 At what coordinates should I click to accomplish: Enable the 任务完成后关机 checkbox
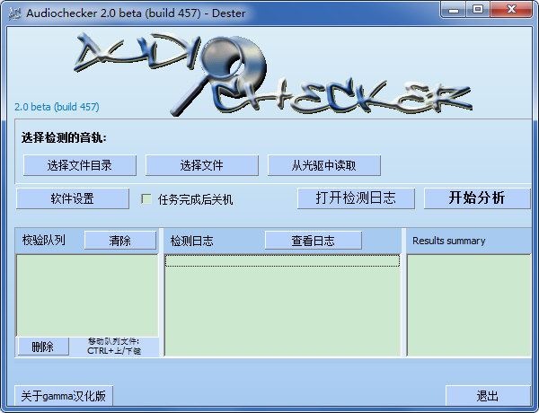pyautogui.click(x=146, y=198)
